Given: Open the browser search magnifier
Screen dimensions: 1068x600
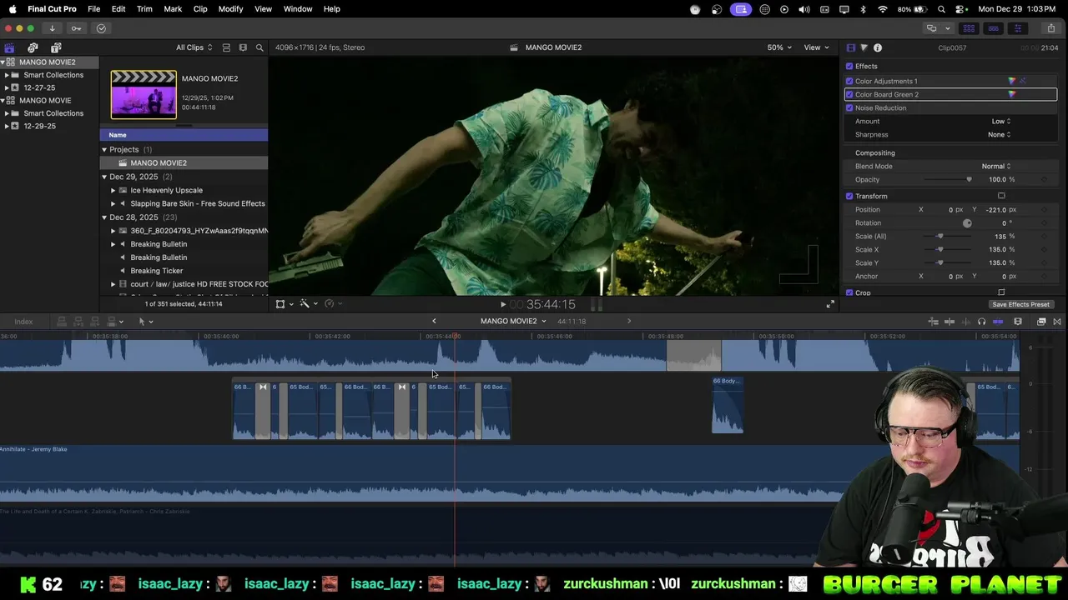Looking at the screenshot, I should (x=259, y=47).
